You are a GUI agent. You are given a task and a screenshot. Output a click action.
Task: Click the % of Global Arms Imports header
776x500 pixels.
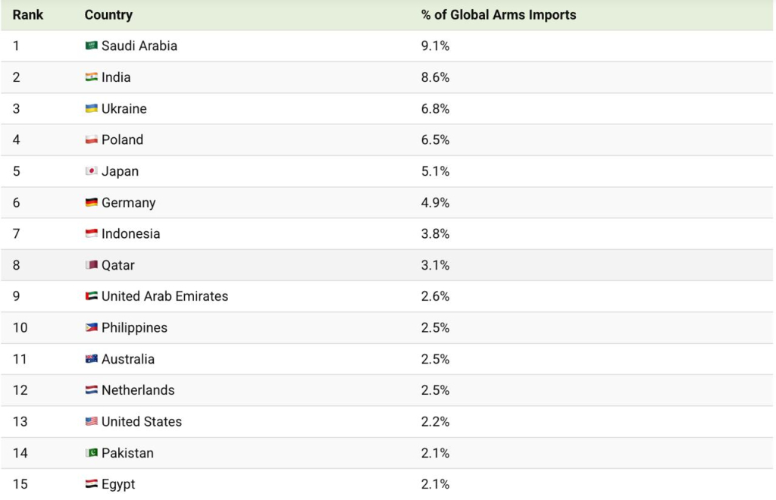click(499, 15)
